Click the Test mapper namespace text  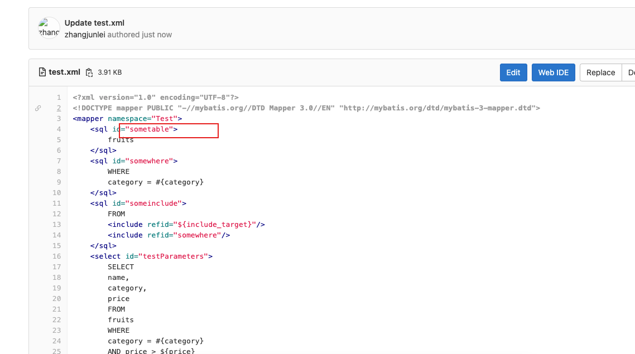coord(165,118)
